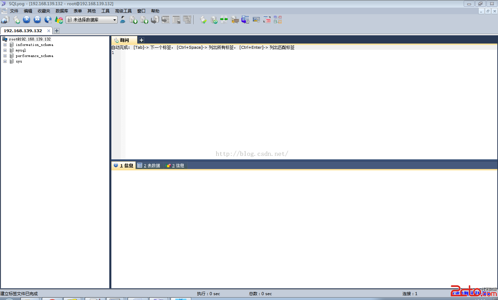
Task: Restore the inner MDI child window
Action: (x=488, y=11)
